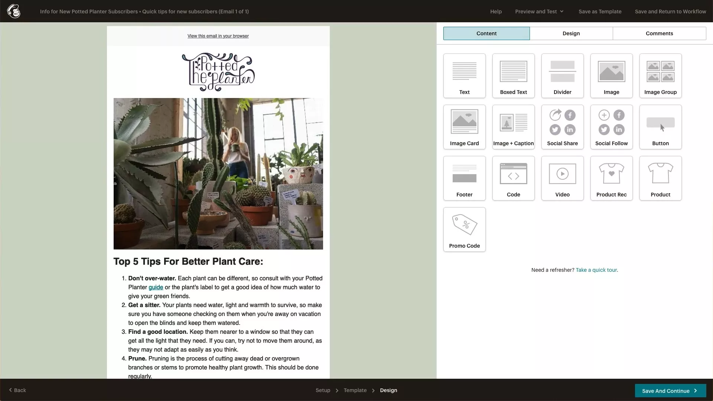Select the Image + Caption content block
The width and height of the screenshot is (713, 401).
(513, 127)
